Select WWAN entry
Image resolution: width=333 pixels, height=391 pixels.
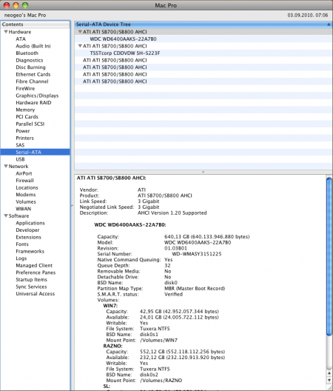(x=24, y=209)
